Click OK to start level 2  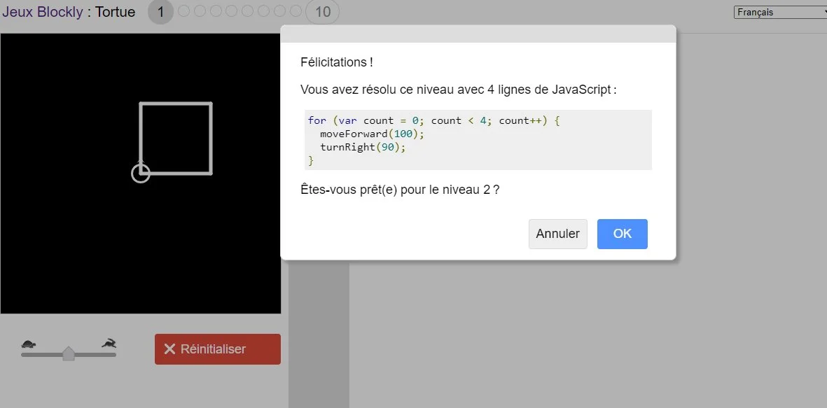(622, 234)
